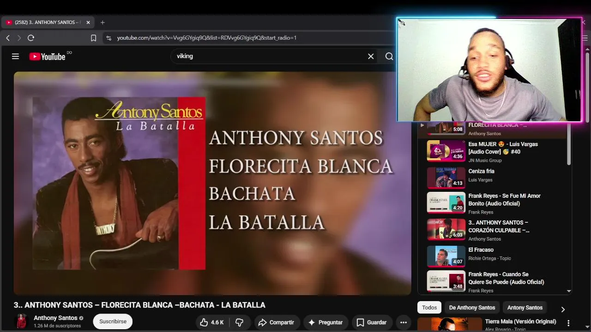Image resolution: width=591 pixels, height=332 pixels.
Task: Open Anthony Santos channel avatar
Action: pos(21,321)
